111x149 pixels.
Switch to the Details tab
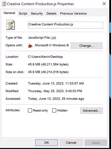click(x=52, y=13)
